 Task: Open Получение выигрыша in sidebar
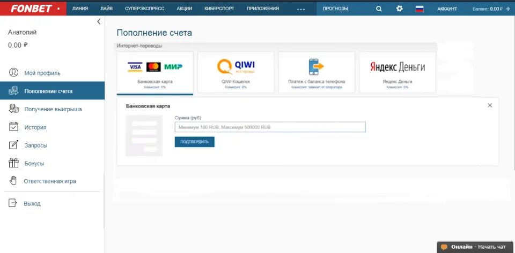point(53,109)
